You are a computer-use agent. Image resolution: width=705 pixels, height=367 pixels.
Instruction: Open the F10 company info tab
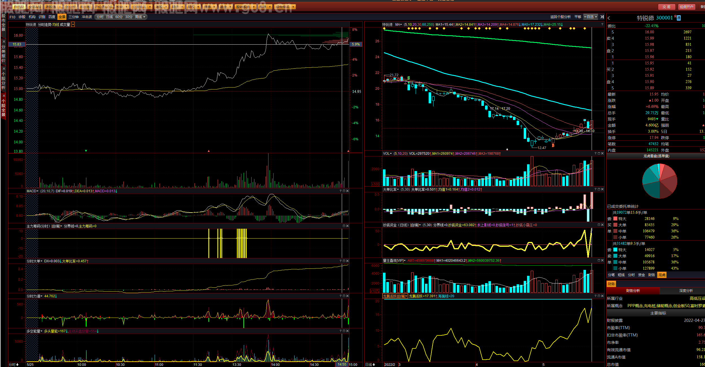[12, 17]
